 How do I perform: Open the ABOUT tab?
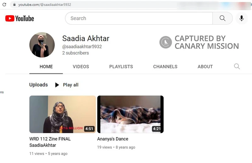click(x=205, y=67)
